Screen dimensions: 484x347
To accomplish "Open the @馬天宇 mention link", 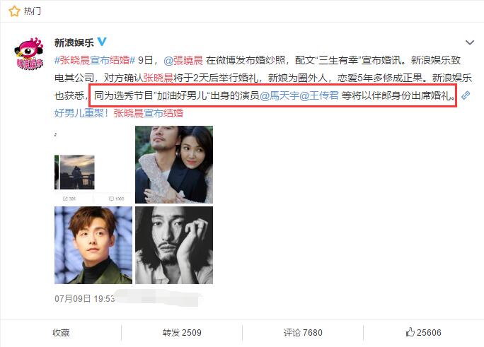I will [x=280, y=96].
